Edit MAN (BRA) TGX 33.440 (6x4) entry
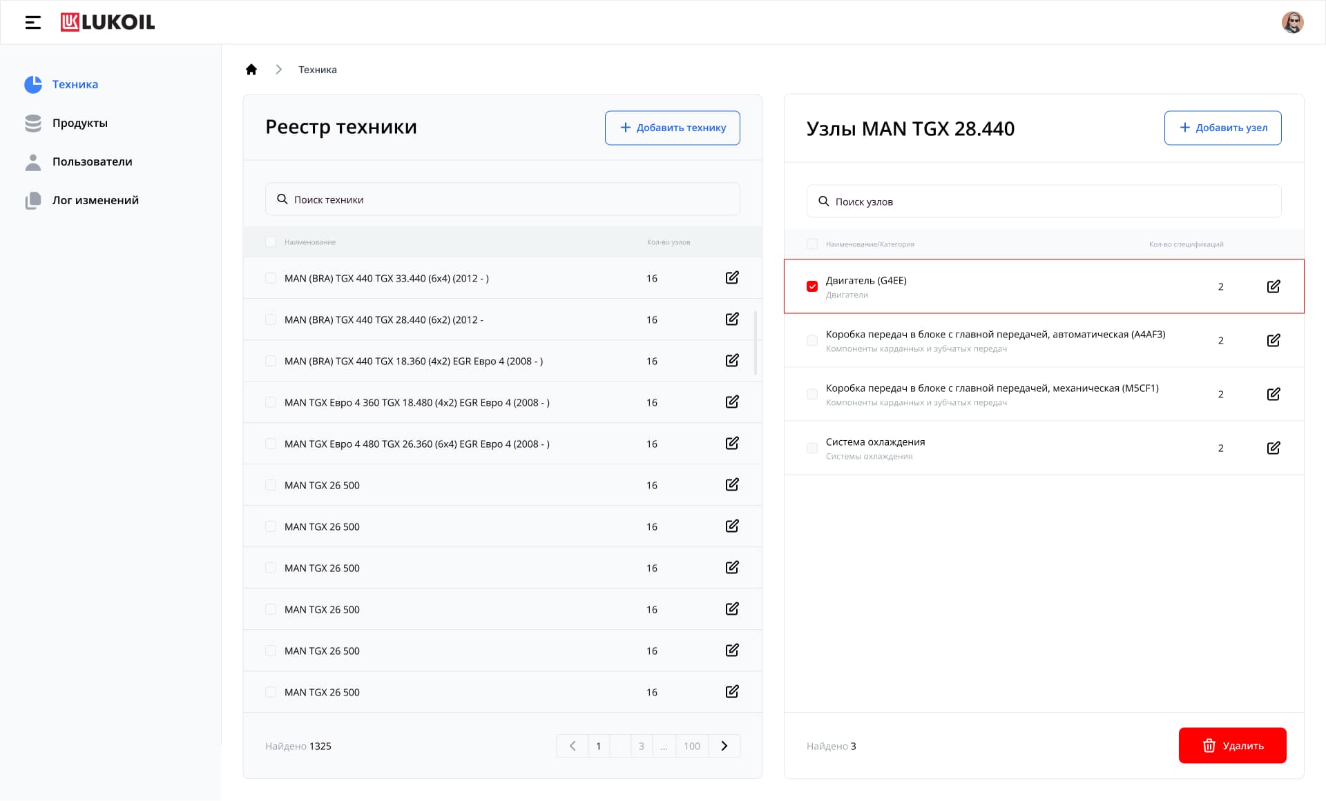1326x801 pixels. coord(732,278)
